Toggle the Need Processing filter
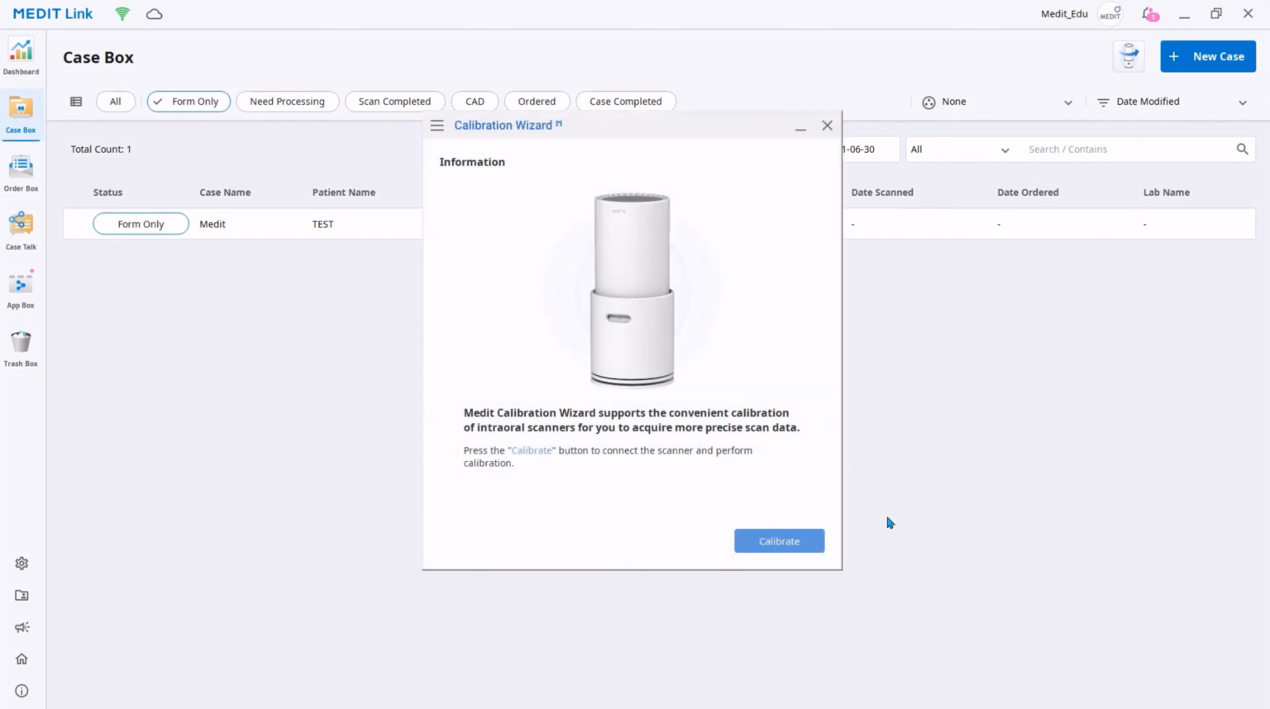 (287, 102)
